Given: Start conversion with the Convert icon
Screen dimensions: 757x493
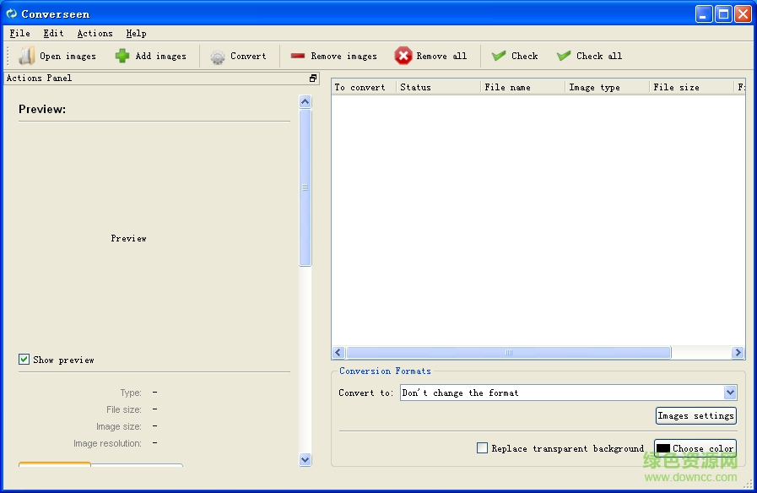Looking at the screenshot, I should (239, 56).
